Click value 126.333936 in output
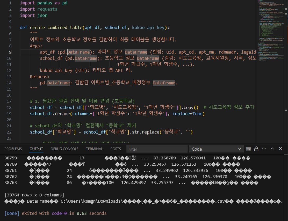The height and width of the screenshot is (221, 288). [x=196, y=171]
